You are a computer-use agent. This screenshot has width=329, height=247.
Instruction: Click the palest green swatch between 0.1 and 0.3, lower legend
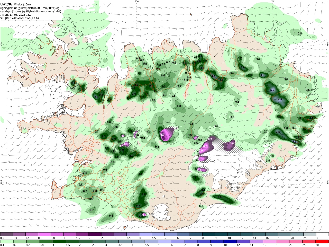coord(7,242)
